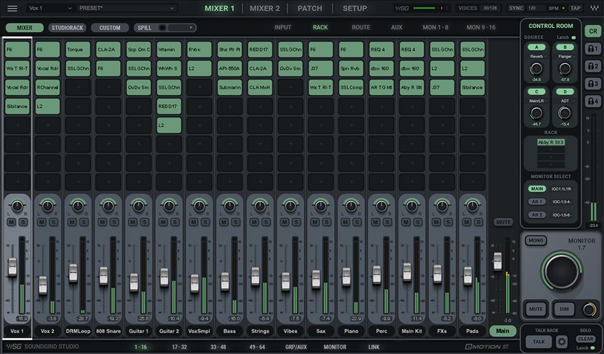The width and height of the screenshot is (604, 354).
Task: Open the SSLGChn plugin on the Pads channel
Action: [x=472, y=49]
